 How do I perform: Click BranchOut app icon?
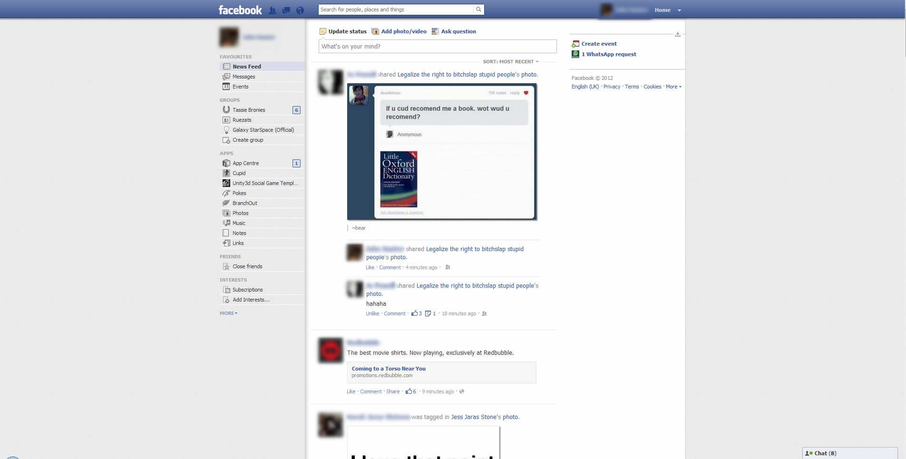pos(226,203)
